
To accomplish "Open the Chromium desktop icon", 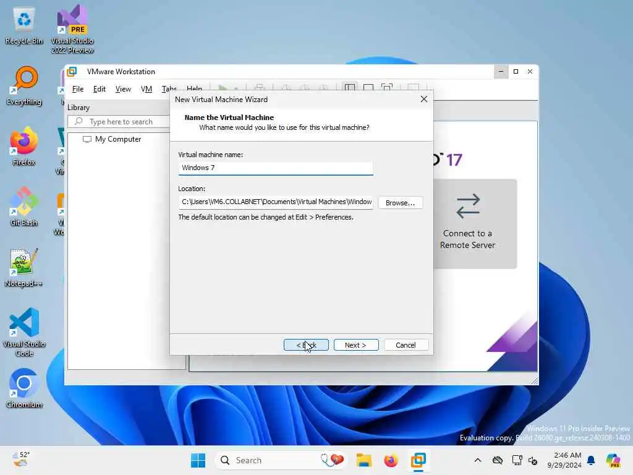I will coord(24,388).
